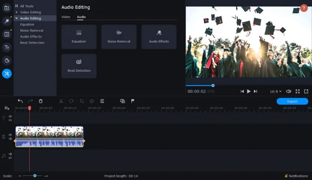Enter fullscreen preview mode
The height and width of the screenshot is (180, 312).
(x=298, y=91)
